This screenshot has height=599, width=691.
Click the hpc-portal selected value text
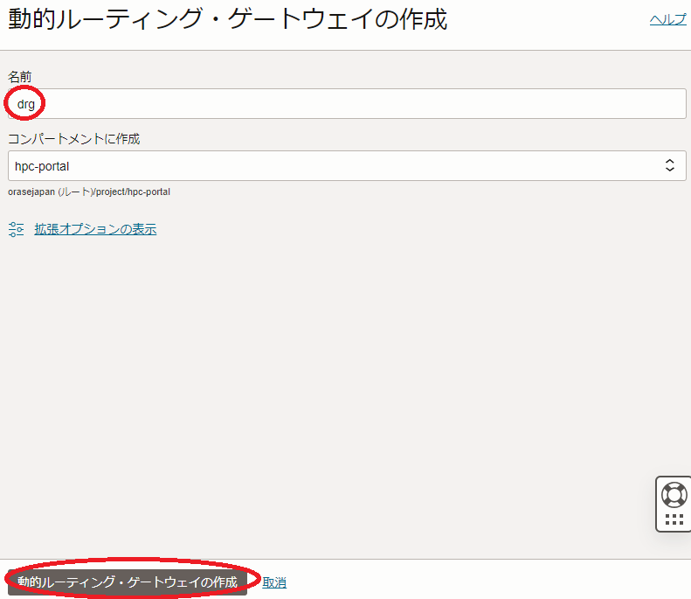42,165
